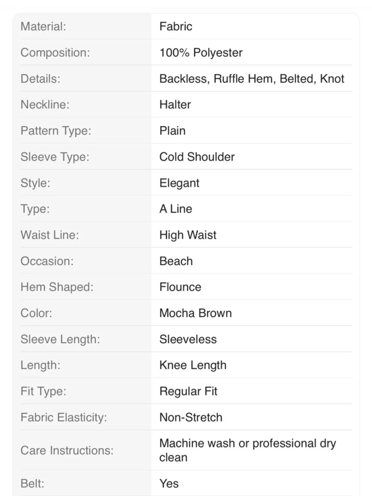Viewport: 372px width, 496px height.
Task: Click the "Cold Shoulder" sleeve type value
Action: pos(197,157)
